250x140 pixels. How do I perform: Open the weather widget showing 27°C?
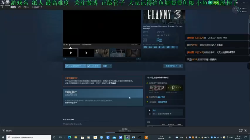179,137
